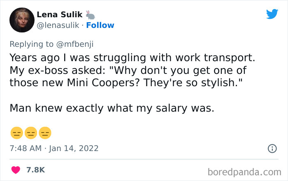Click the first expressionless face emoji
Screen dimensions: 288x181
[16, 133]
